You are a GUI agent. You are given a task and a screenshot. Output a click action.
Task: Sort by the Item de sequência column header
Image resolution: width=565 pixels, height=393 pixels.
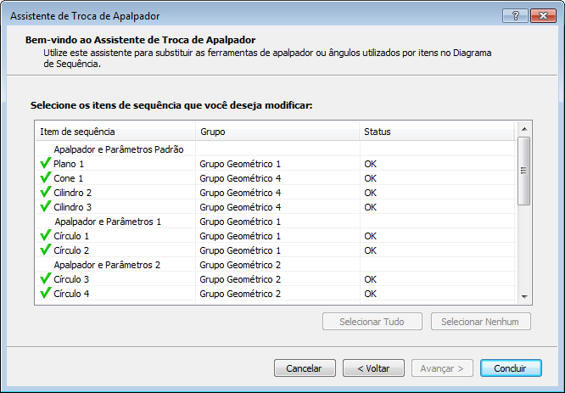pos(115,132)
